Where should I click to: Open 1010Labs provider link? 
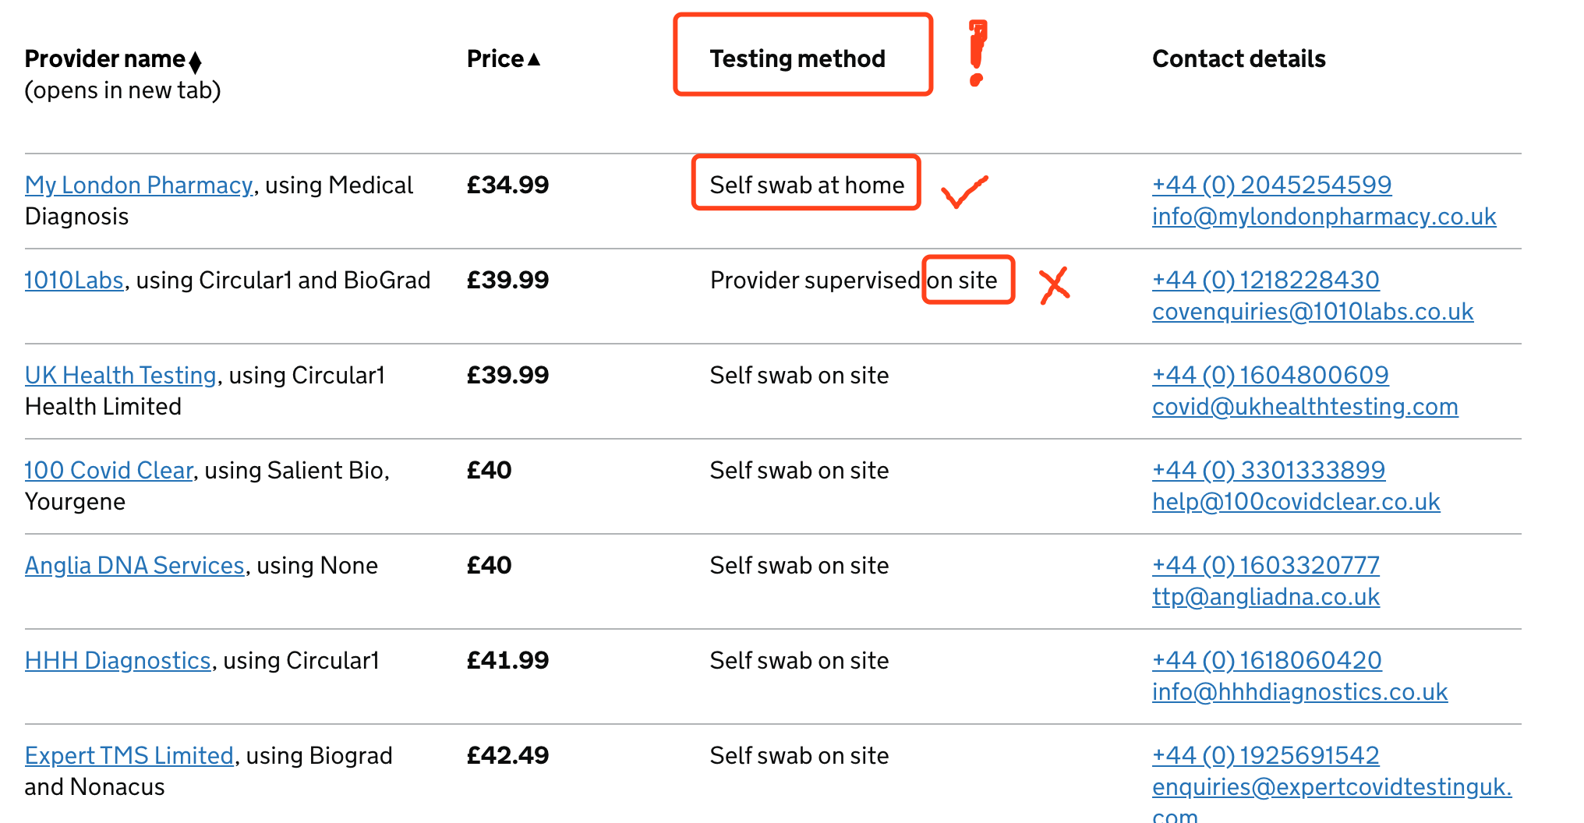click(x=74, y=281)
